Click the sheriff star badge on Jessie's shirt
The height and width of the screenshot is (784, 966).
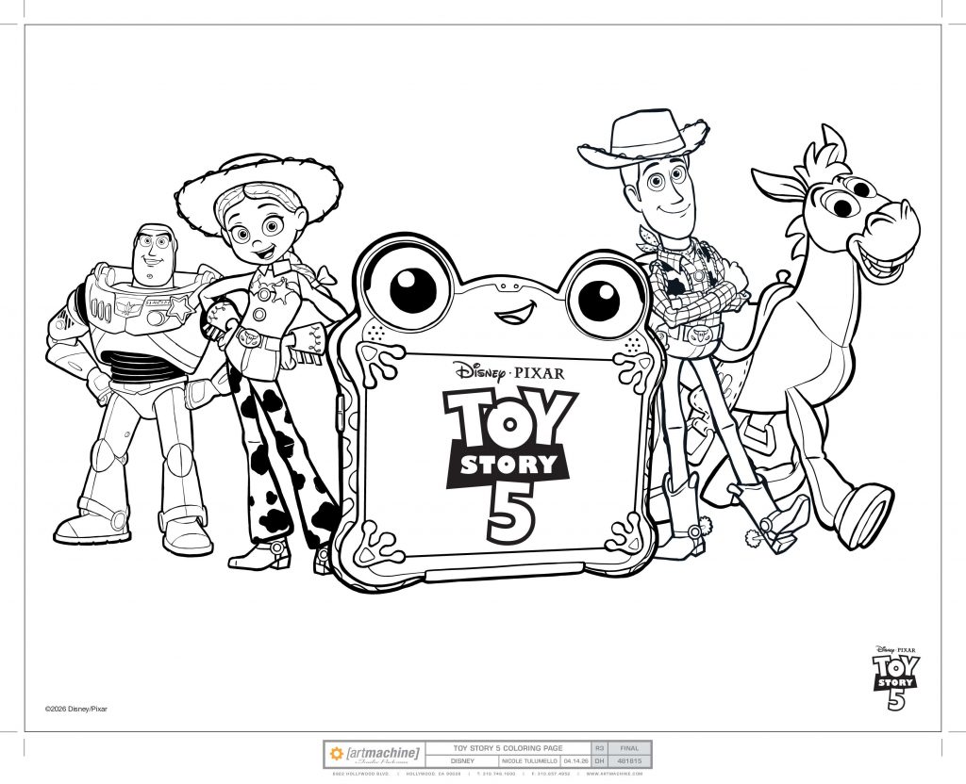pos(279,290)
